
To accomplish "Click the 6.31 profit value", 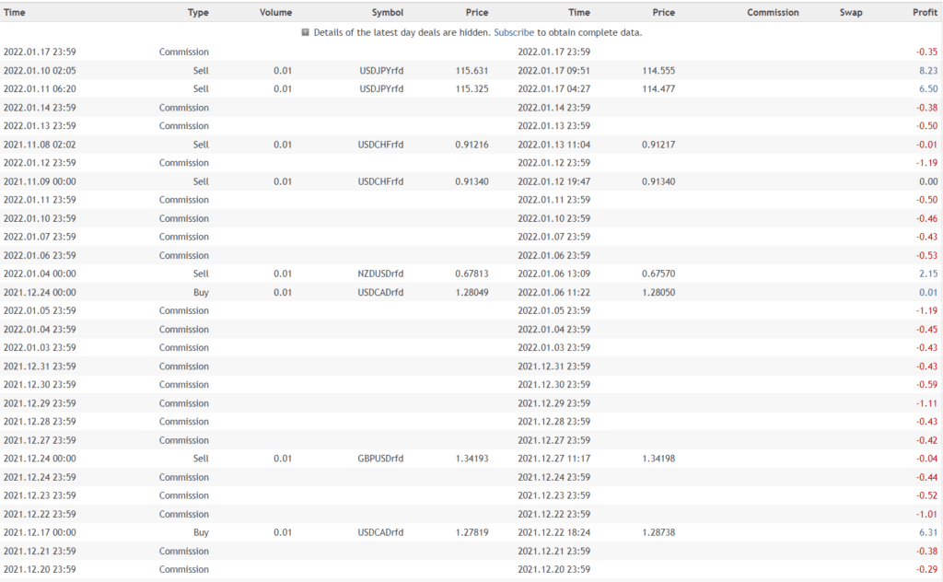I will click(x=928, y=531).
